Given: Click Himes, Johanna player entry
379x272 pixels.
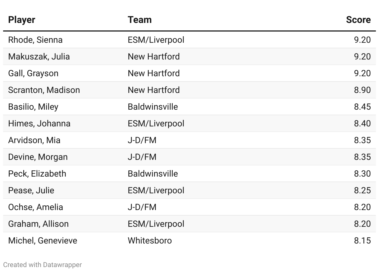Looking at the screenshot, I should click(x=39, y=124).
